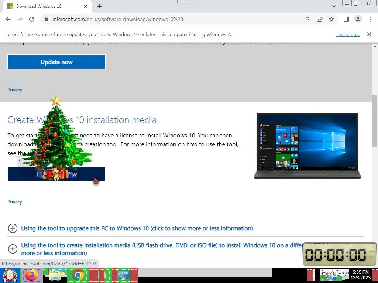
Task: Click the scrollbar up arrow
Action: pos(375,46)
